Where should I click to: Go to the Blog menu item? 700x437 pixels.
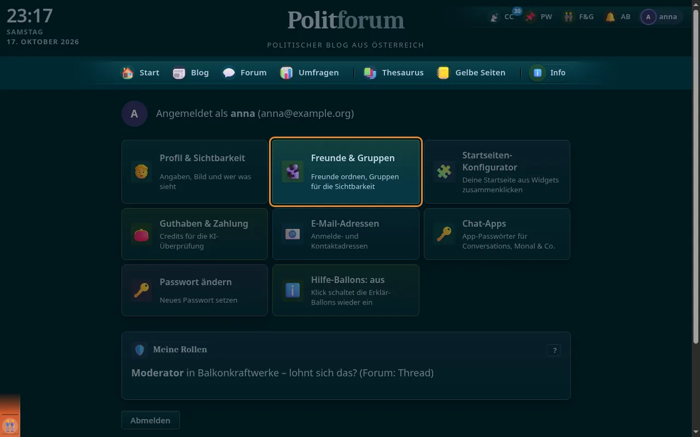click(191, 73)
